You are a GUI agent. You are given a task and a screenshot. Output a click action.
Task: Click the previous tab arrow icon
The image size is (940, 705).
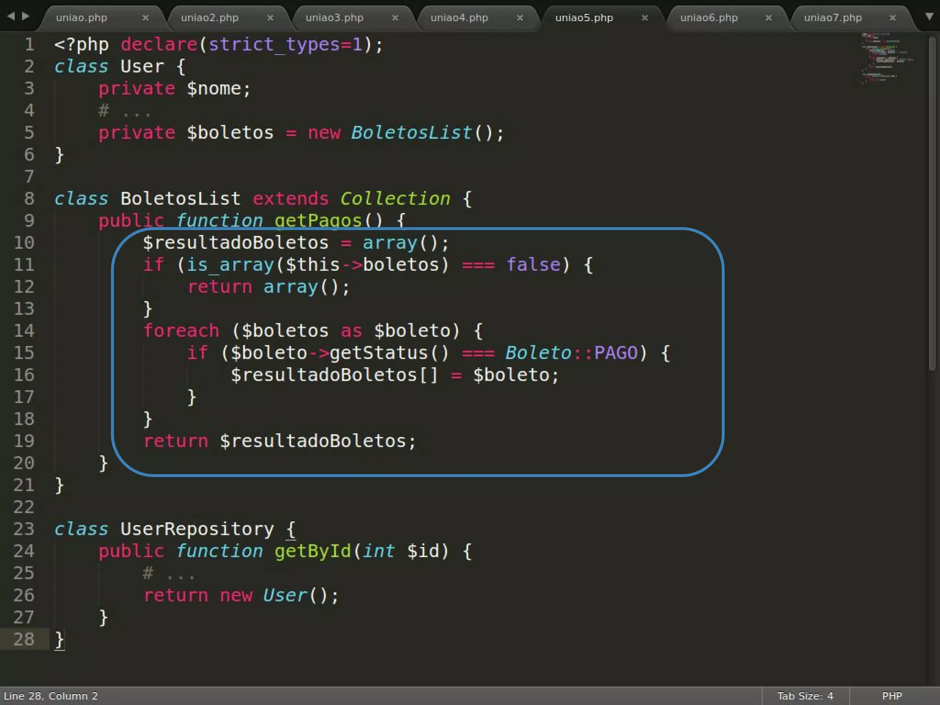click(11, 17)
